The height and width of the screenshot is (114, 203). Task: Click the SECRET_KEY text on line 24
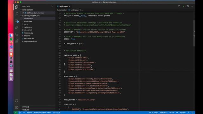pos(69,32)
